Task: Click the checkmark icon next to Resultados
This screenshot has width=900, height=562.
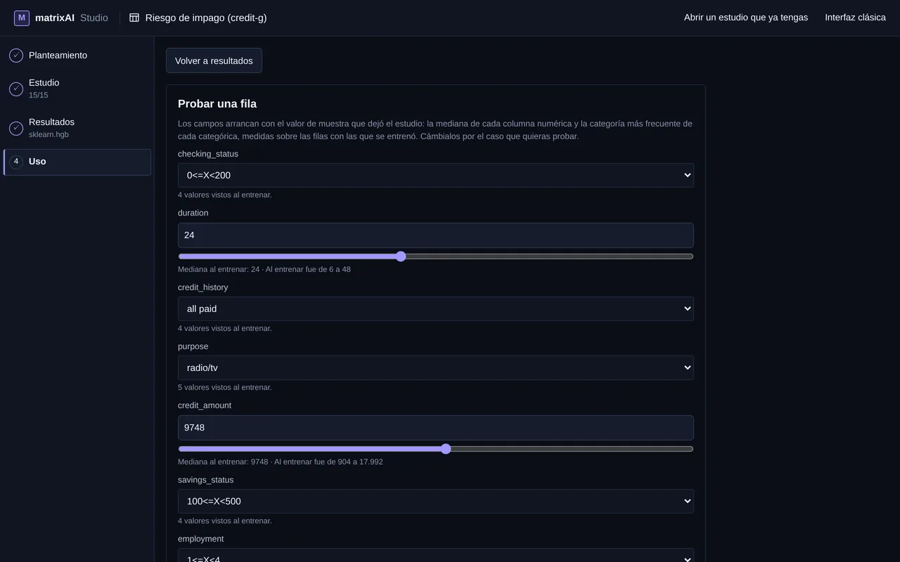Action: pos(16,128)
